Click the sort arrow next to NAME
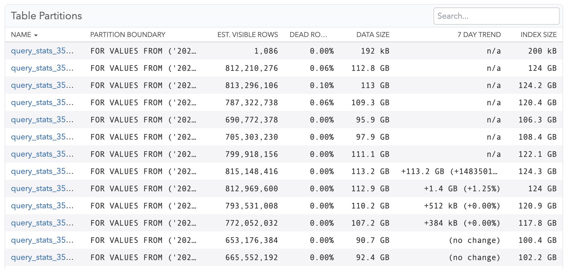566x269 pixels. click(x=36, y=35)
